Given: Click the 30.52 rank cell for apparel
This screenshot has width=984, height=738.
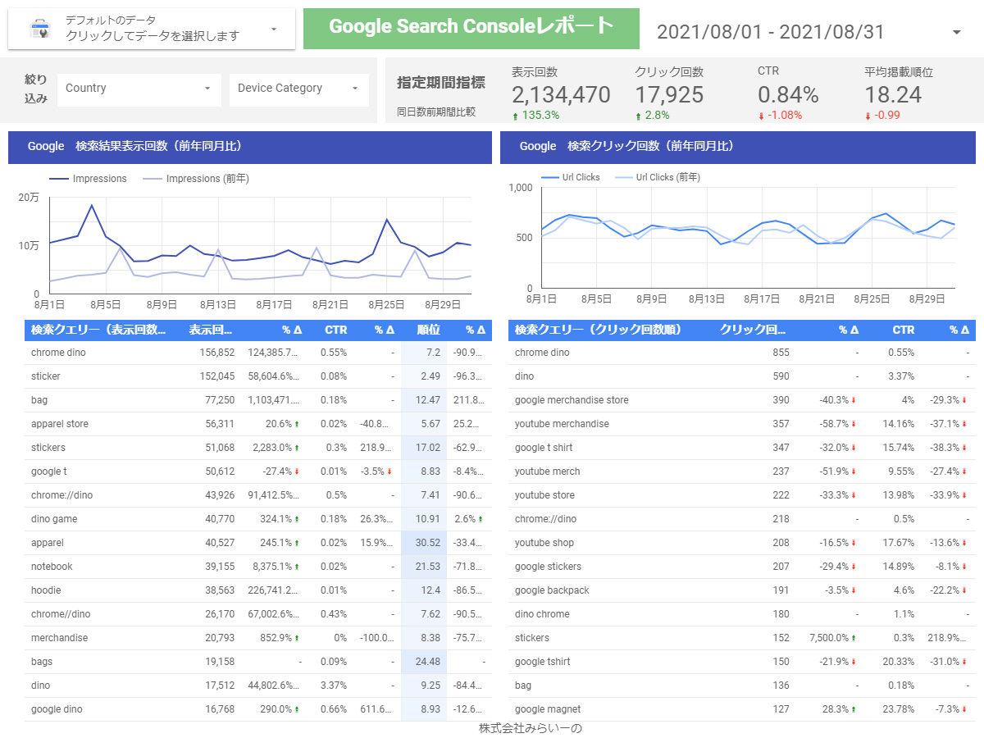Looking at the screenshot, I should (424, 543).
